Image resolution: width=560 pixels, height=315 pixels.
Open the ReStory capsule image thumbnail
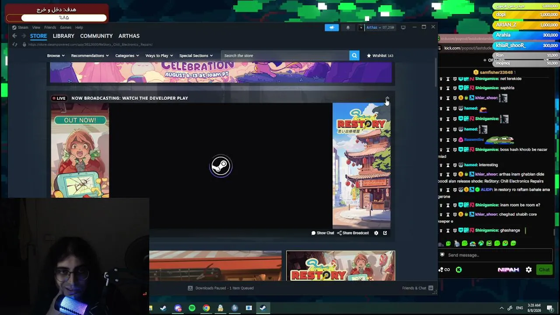(340, 266)
